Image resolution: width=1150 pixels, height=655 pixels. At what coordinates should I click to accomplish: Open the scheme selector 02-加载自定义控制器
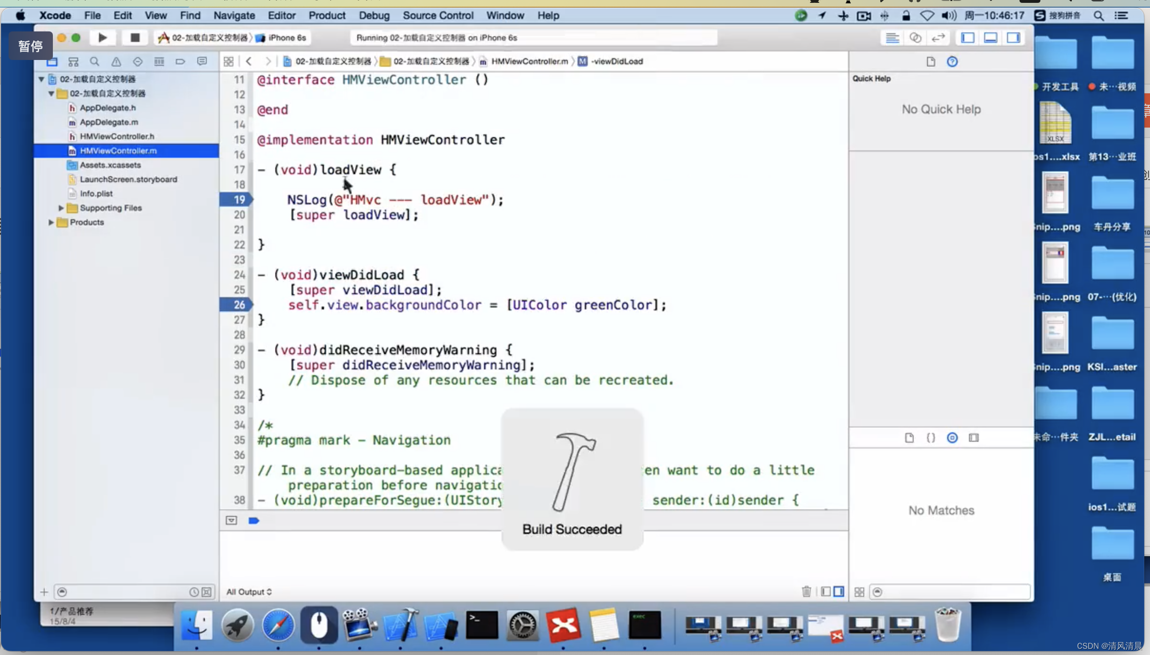tap(203, 38)
